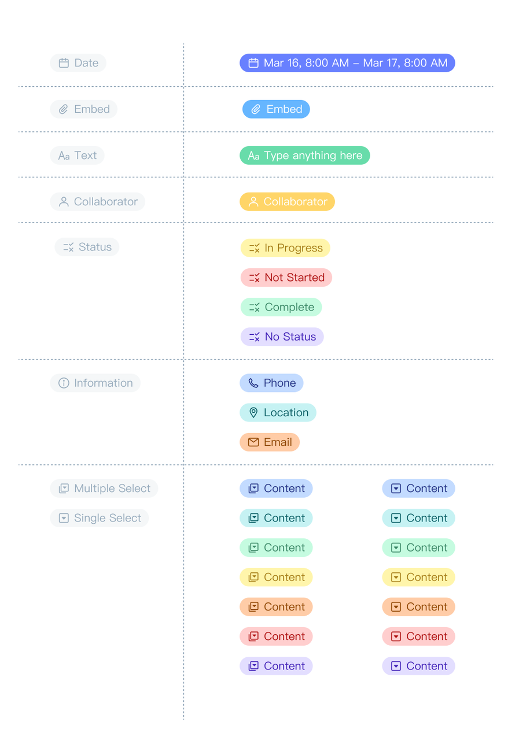Click the map pin icon in the Location tag
This screenshot has height=740, width=508.
(x=253, y=413)
